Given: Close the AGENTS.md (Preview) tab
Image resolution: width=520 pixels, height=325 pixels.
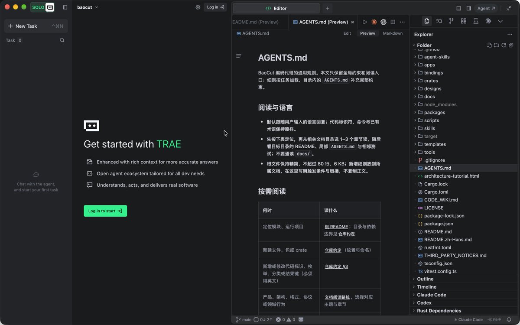Looking at the screenshot, I should [352, 22].
